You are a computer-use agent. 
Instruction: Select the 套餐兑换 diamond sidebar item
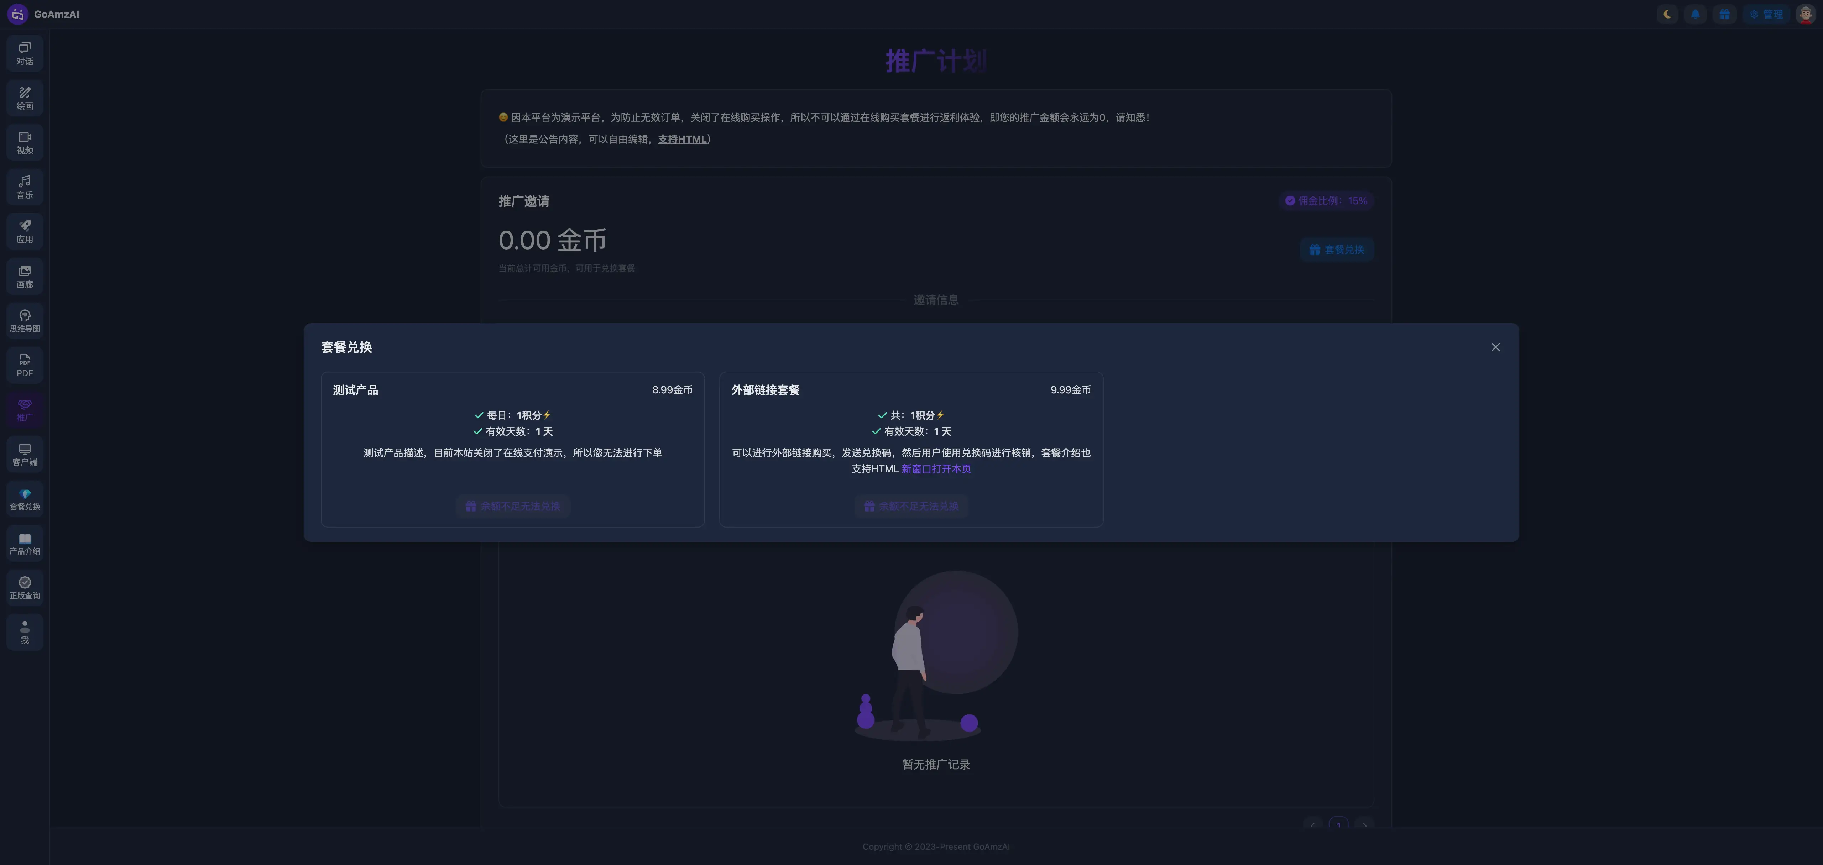tap(25, 499)
